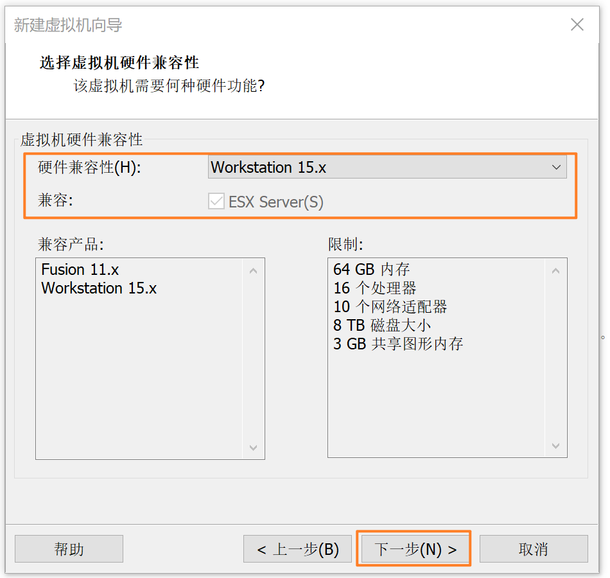The width and height of the screenshot is (610, 578).
Task: Select the 10 个网络适配器 limitation entry
Action: [x=390, y=307]
